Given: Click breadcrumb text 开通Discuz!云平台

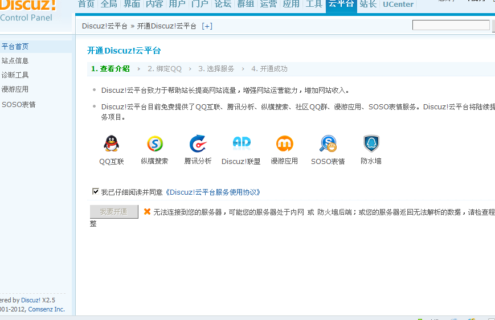Looking at the screenshot, I should pyautogui.click(x=167, y=26).
